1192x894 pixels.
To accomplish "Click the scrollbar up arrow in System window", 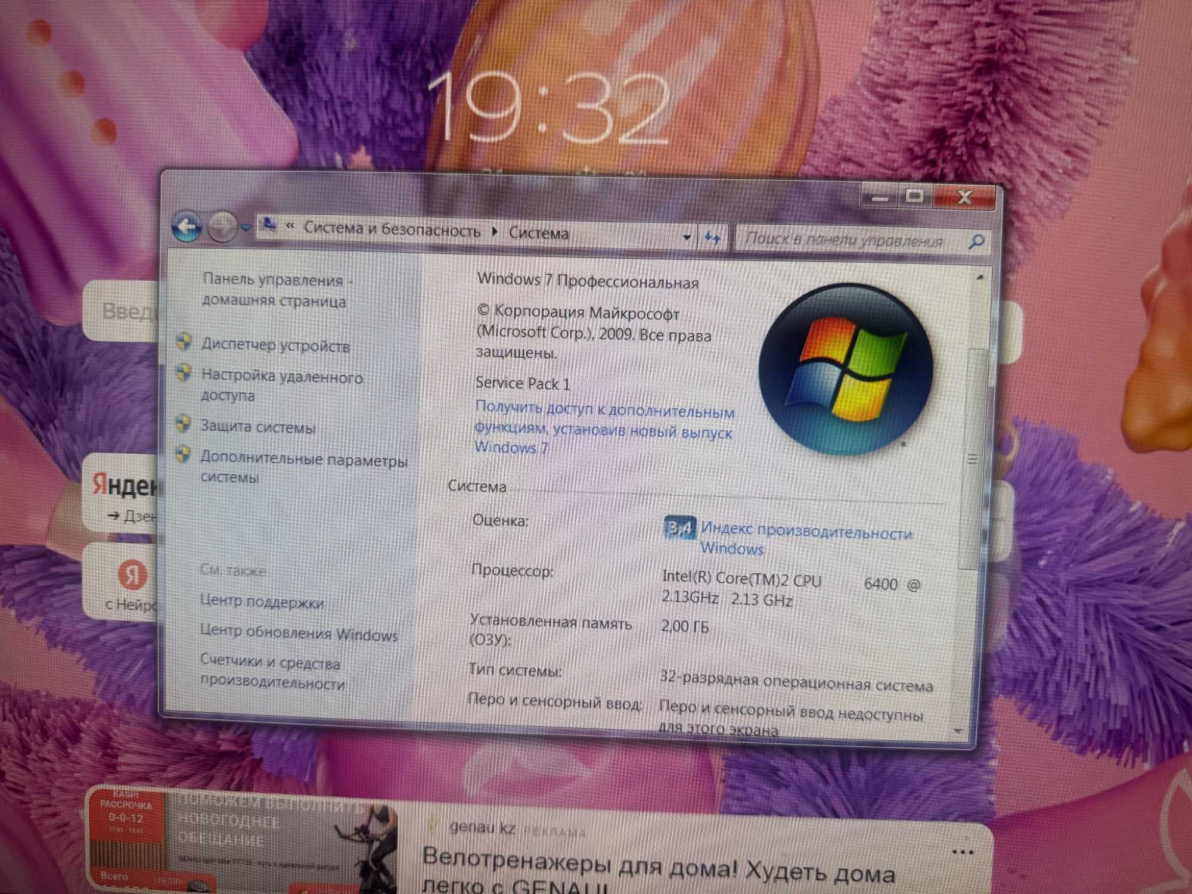I will (x=980, y=278).
